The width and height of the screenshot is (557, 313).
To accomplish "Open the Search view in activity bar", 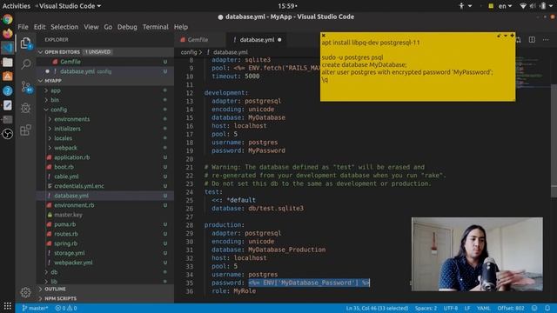I will 25,64.
